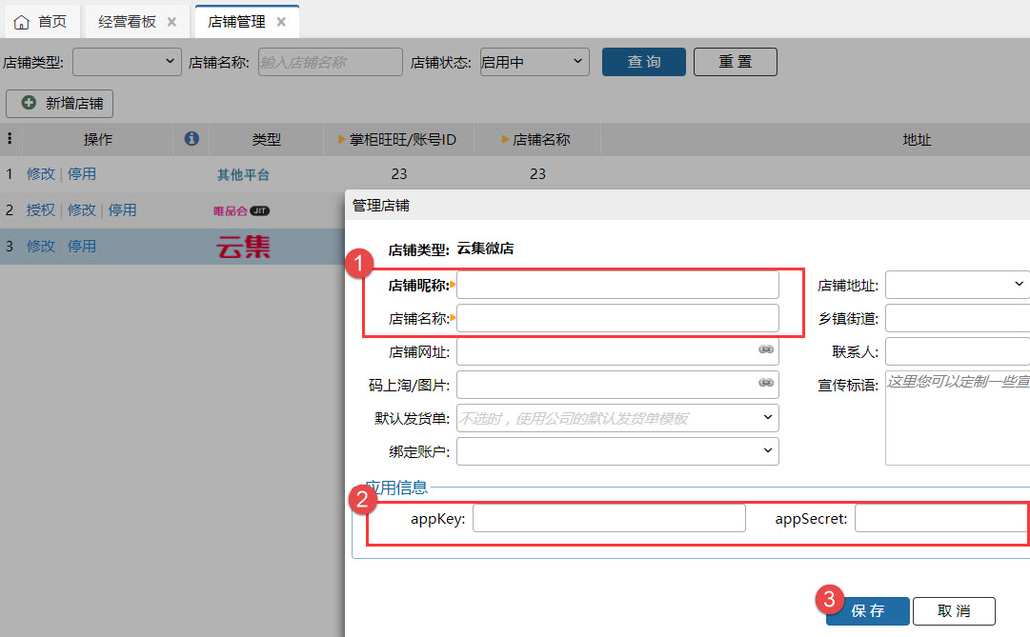Focus the 店铺网址 input field
Image resolution: width=1030 pixels, height=637 pixels.
[x=617, y=351]
